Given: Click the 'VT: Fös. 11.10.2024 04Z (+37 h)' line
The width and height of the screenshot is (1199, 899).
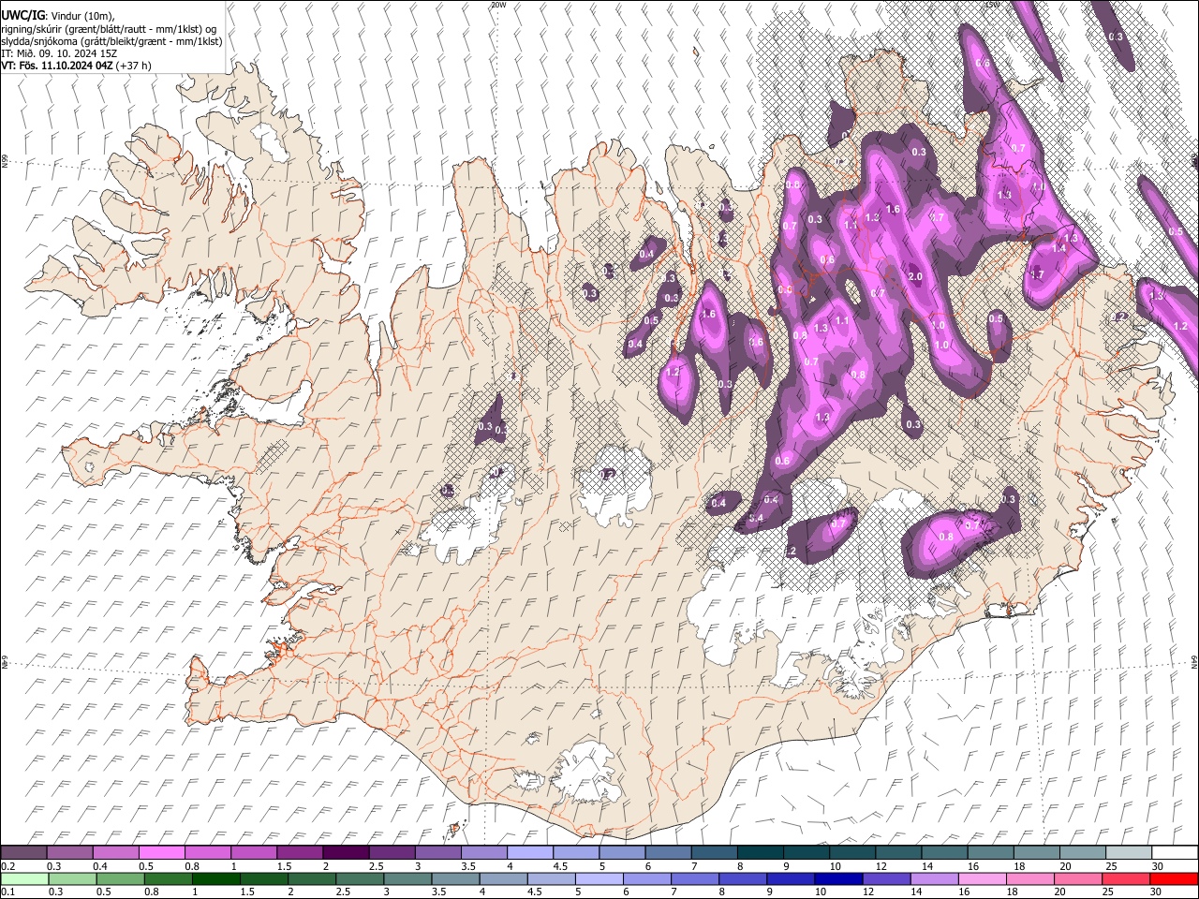Looking at the screenshot, I should pyautogui.click(x=76, y=66).
